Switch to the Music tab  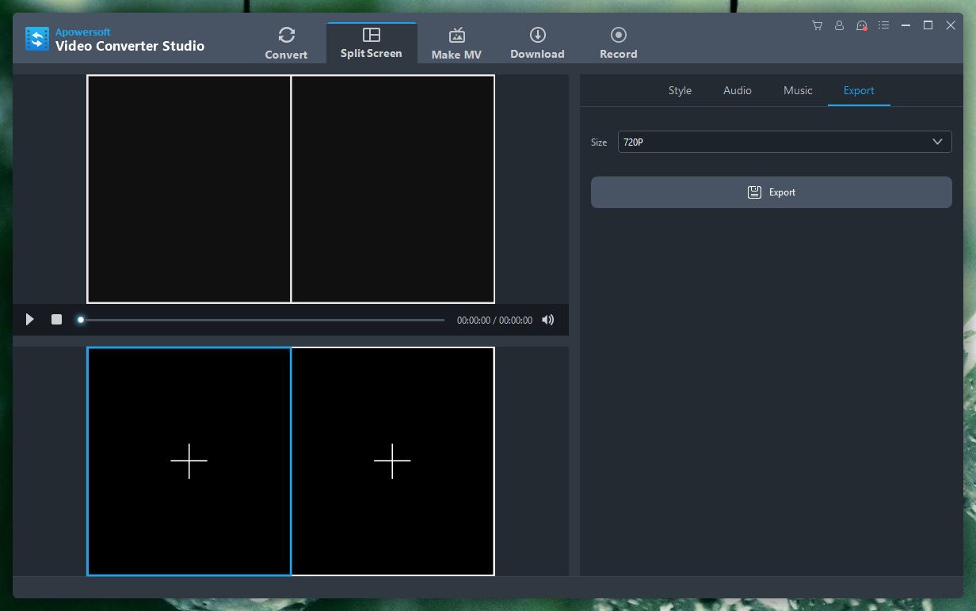tap(798, 90)
